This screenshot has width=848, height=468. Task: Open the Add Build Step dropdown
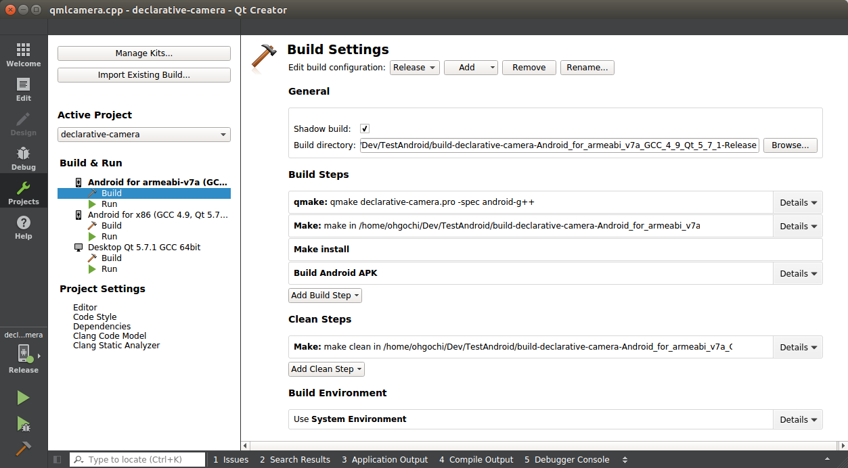[326, 296]
